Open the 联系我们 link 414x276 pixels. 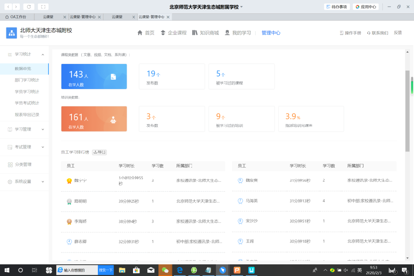378,33
